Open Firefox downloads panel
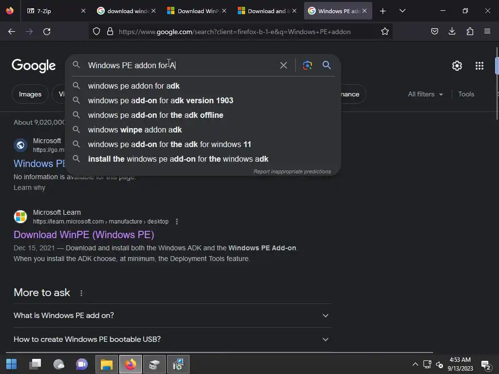 (452, 31)
